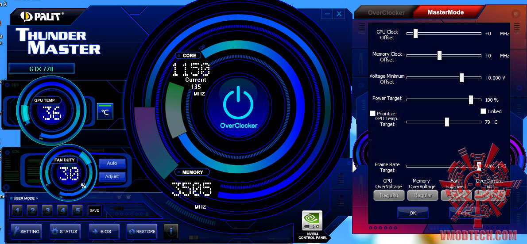Screen dimensions: 527x244
Task: Confirm with the OK button
Action: [x=413, y=213]
